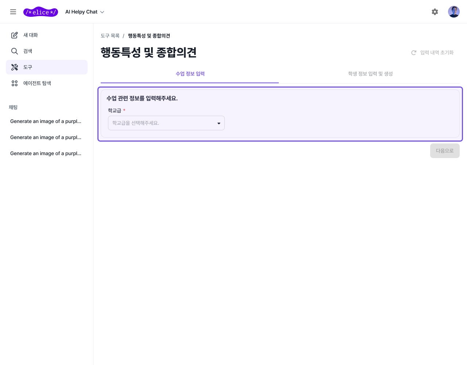Switch to the 수업 정보 입력 tab
Screen dimensions: 467x365
(190, 74)
